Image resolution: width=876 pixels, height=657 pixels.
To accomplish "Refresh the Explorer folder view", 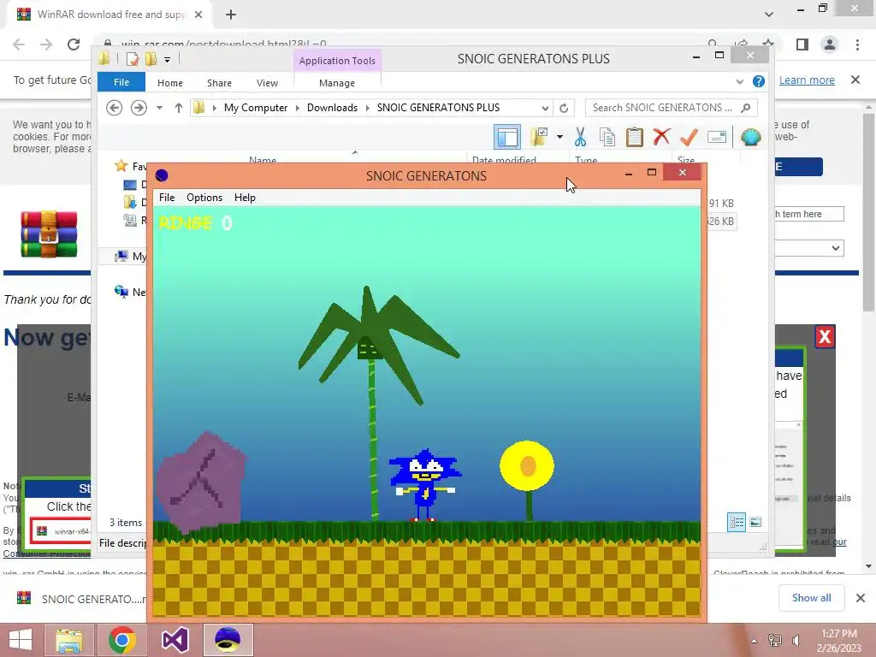I will pos(564,108).
